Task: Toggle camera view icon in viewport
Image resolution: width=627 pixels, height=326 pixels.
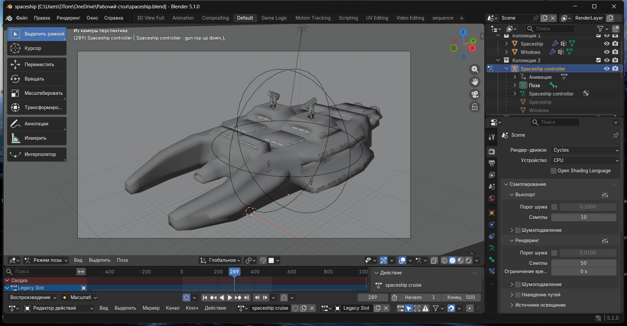Action: pyautogui.click(x=475, y=94)
